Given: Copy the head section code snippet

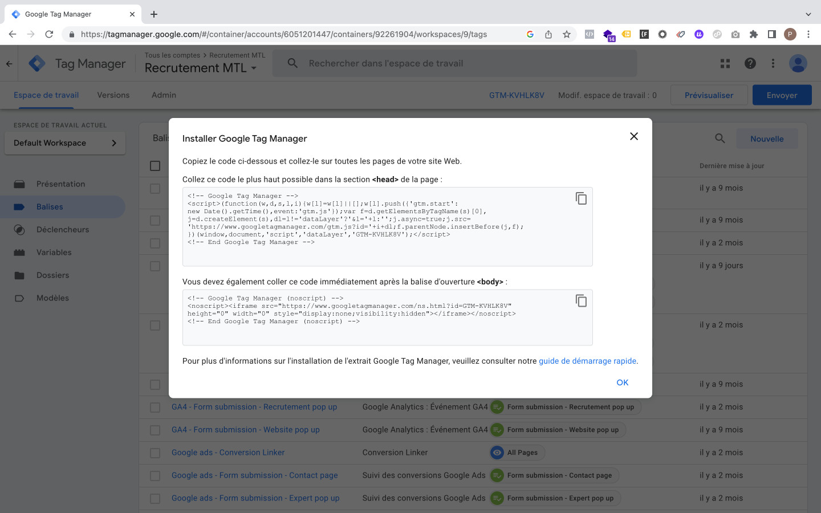Looking at the screenshot, I should [x=581, y=198].
